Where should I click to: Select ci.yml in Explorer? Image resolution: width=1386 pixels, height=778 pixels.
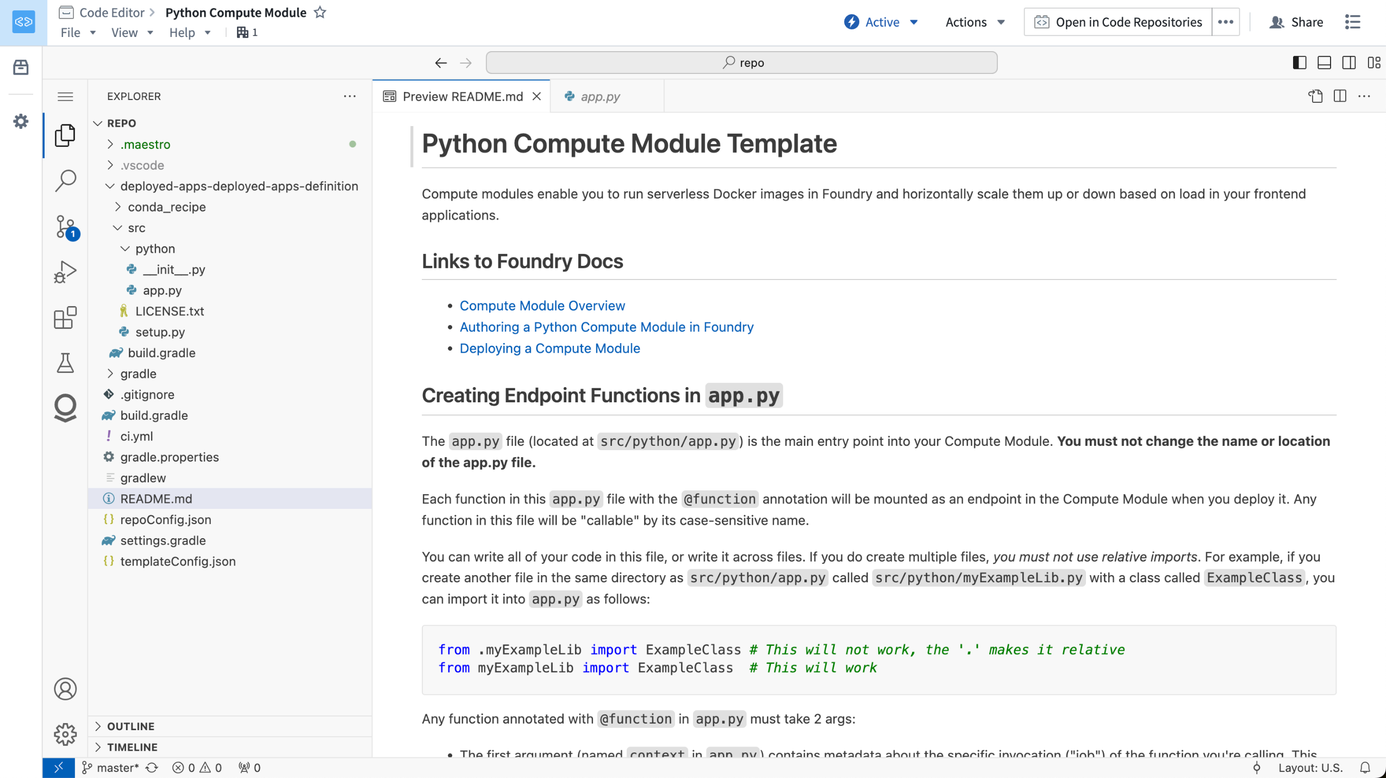tap(230, 436)
